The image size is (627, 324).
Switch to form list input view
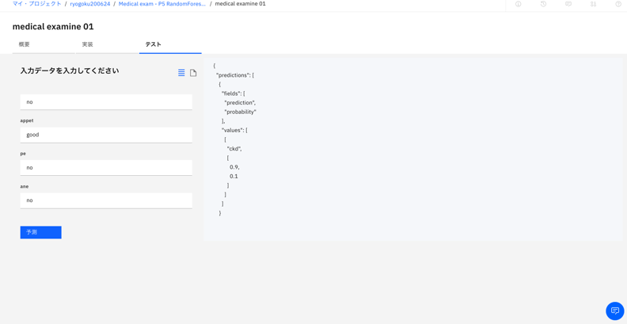pos(181,73)
